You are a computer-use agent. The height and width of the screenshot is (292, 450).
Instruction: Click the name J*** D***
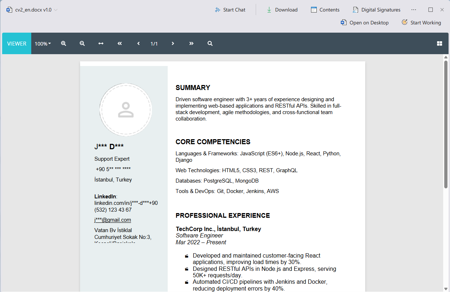(109, 146)
